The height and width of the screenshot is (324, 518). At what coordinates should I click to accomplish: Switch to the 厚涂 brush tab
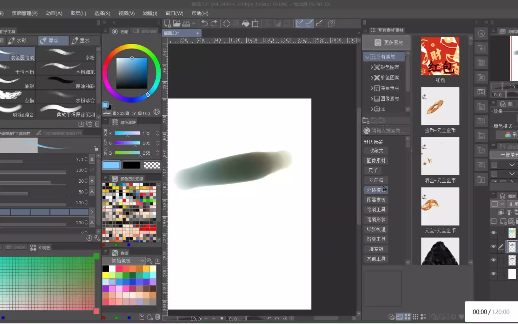53,41
